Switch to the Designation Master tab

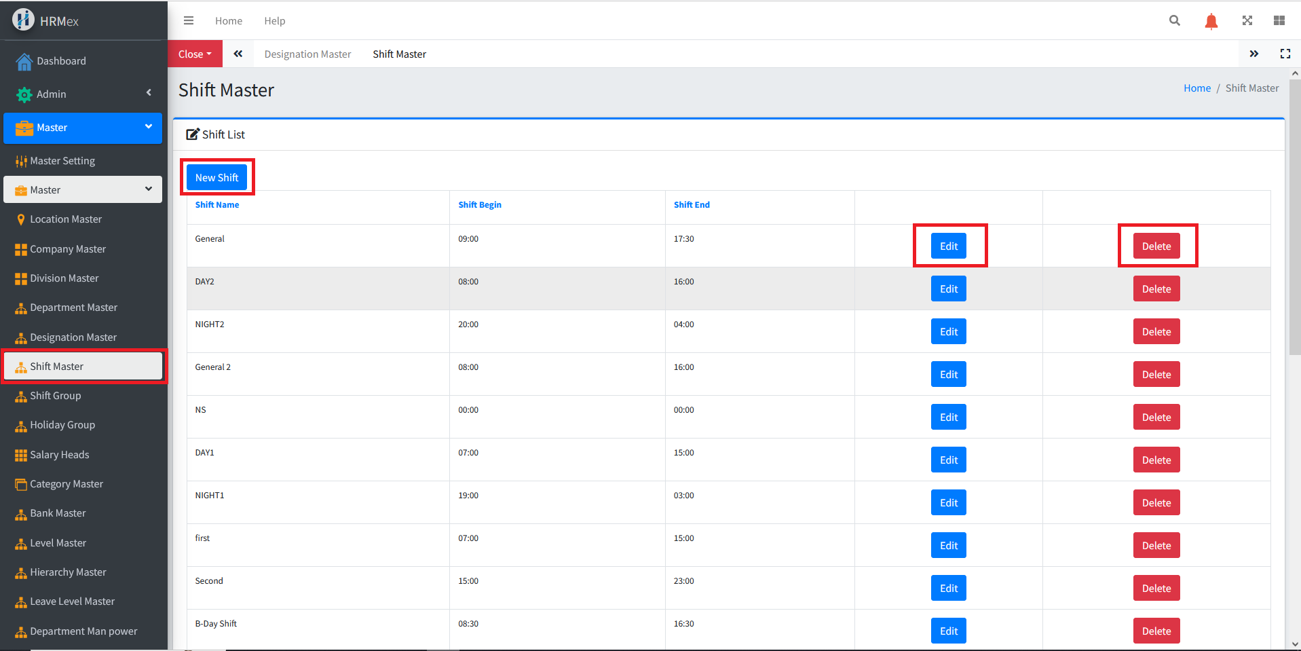(x=307, y=54)
